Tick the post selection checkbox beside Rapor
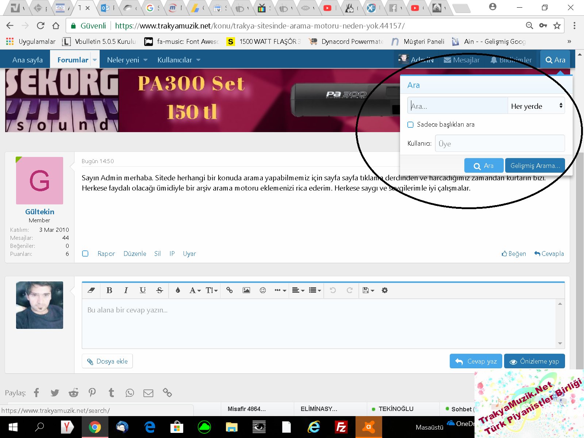This screenshot has width=584, height=438. tap(85, 254)
